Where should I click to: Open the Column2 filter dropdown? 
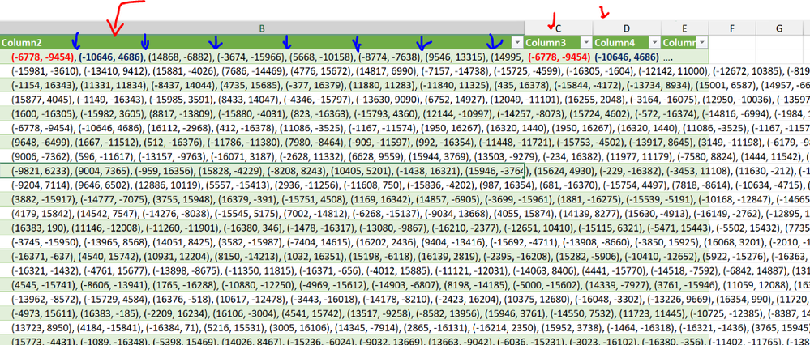pyautogui.click(x=517, y=42)
